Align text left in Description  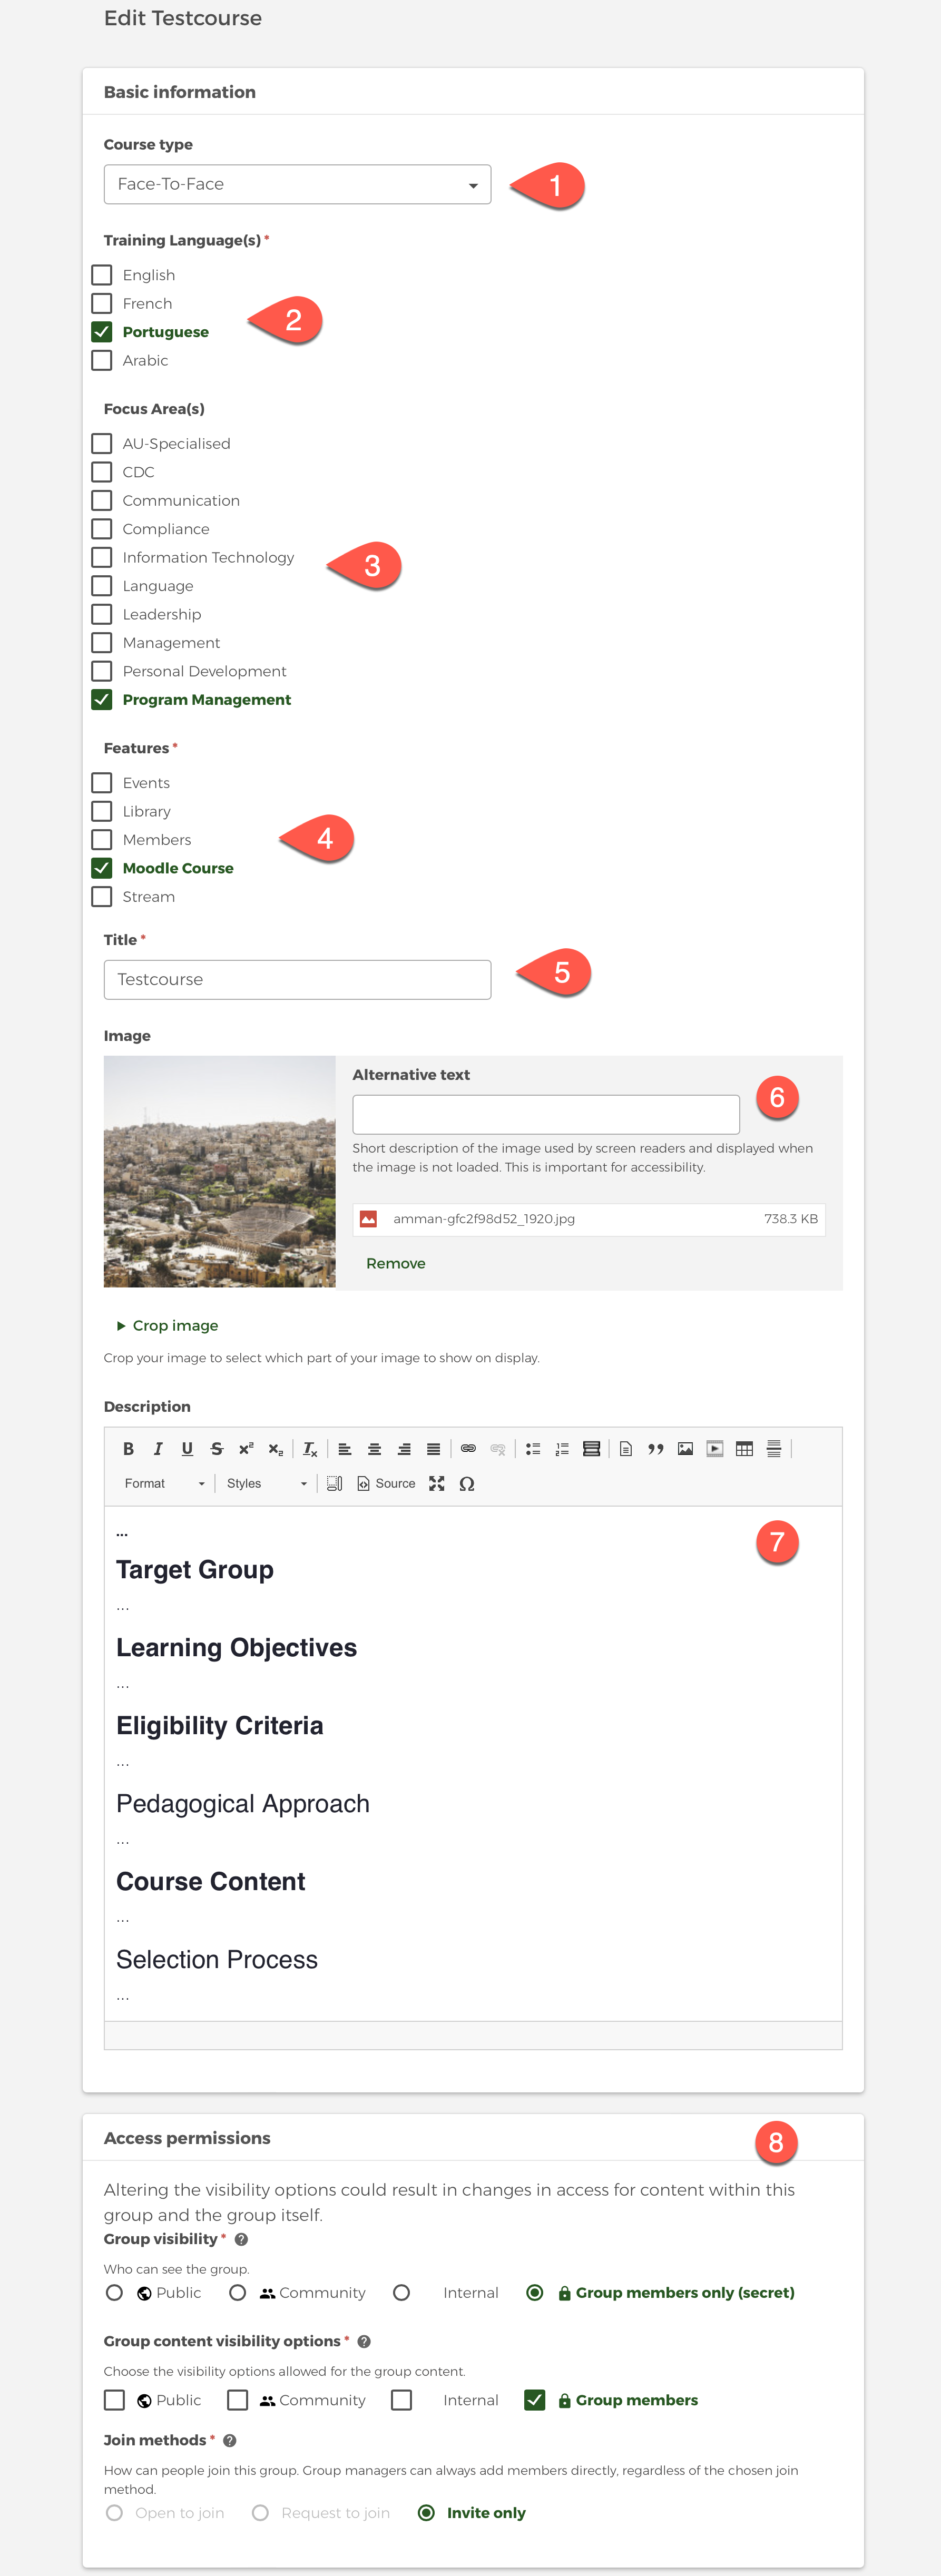(345, 1449)
